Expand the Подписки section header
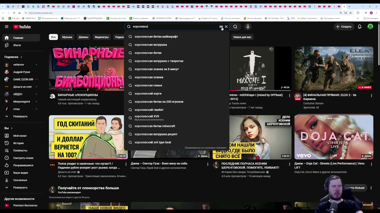The width and height of the screenshot is (380, 213). click(x=13, y=57)
